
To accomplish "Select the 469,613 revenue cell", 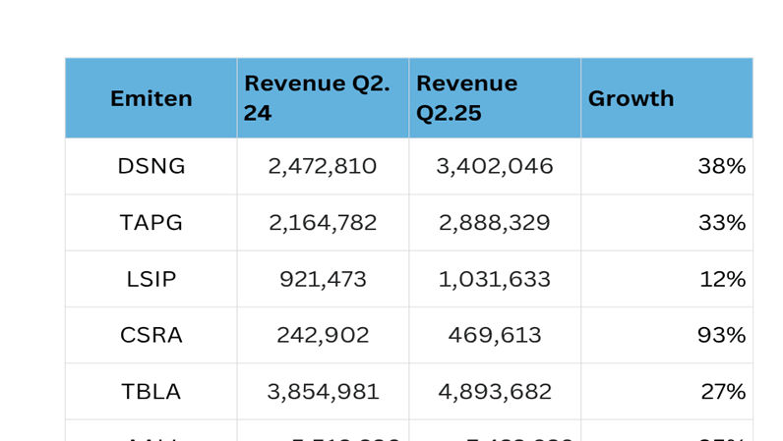I will (x=494, y=335).
